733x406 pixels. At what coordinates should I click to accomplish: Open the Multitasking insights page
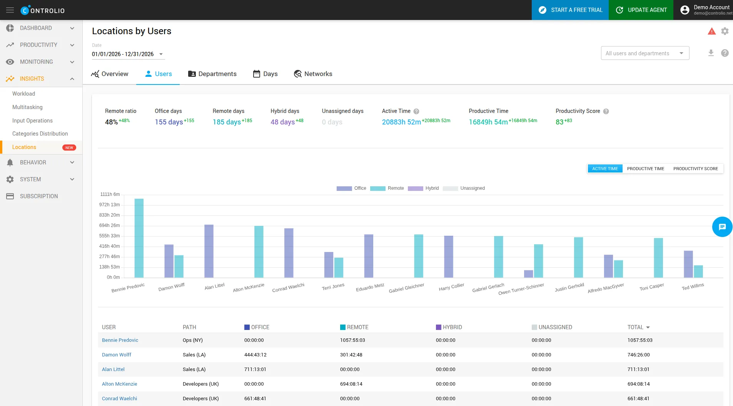pyautogui.click(x=27, y=107)
